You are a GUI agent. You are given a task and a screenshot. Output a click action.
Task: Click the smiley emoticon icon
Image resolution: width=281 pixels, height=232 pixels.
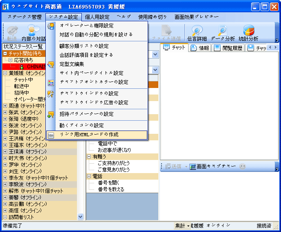pyautogui.click(x=243, y=167)
